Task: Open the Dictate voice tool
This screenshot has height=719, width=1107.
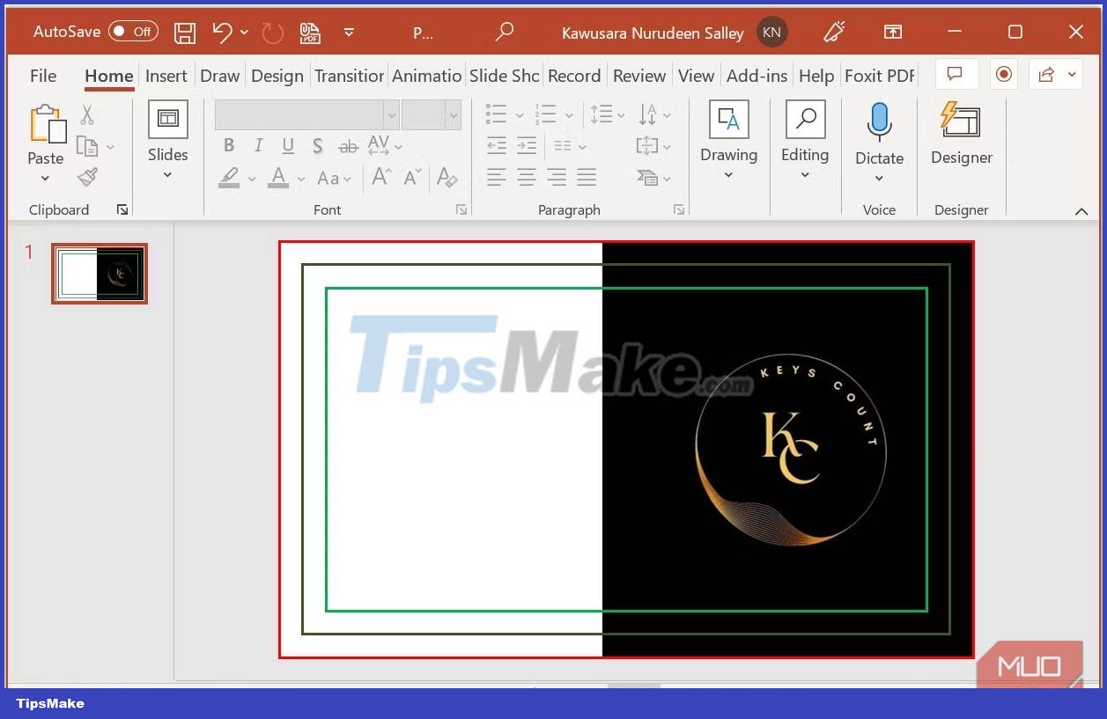Action: [x=879, y=132]
